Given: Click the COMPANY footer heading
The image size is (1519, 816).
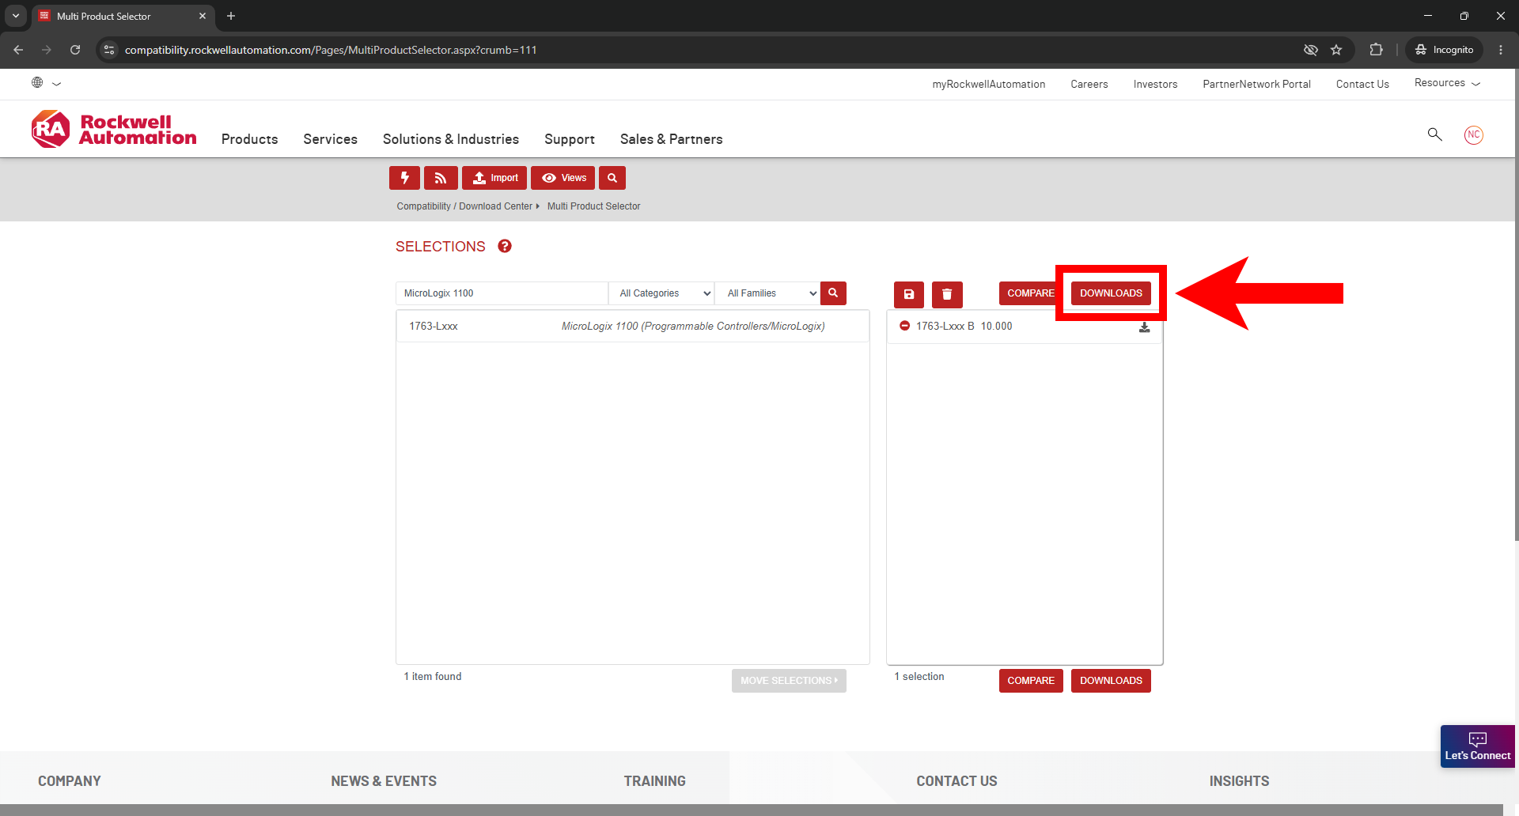Looking at the screenshot, I should (x=70, y=781).
